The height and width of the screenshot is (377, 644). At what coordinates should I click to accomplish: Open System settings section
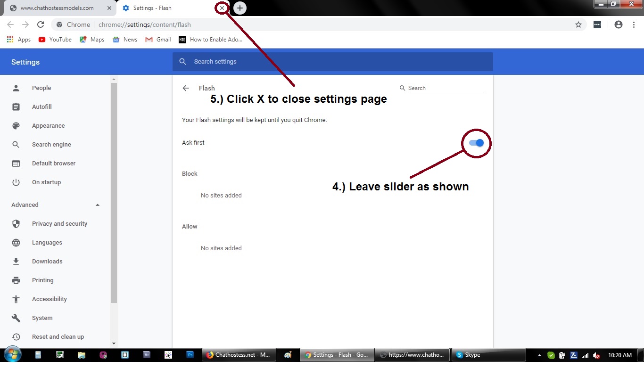pyautogui.click(x=42, y=318)
